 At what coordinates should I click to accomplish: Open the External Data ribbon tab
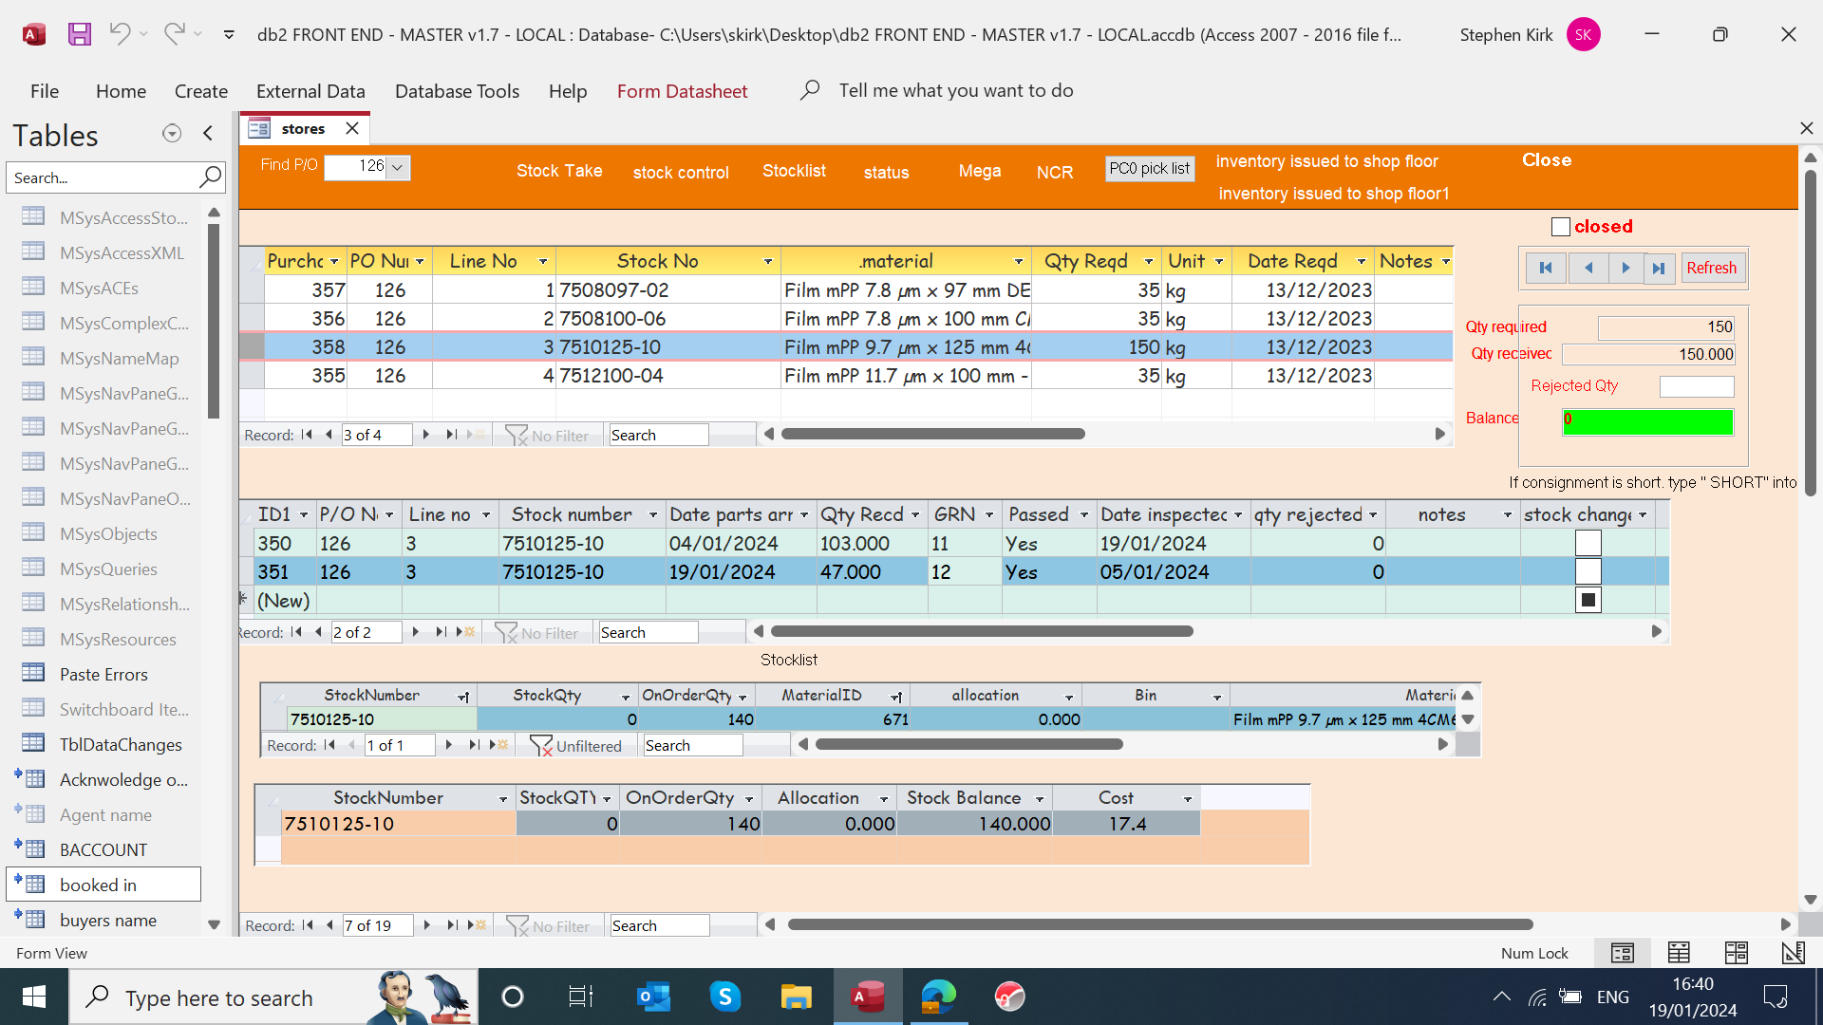310,91
